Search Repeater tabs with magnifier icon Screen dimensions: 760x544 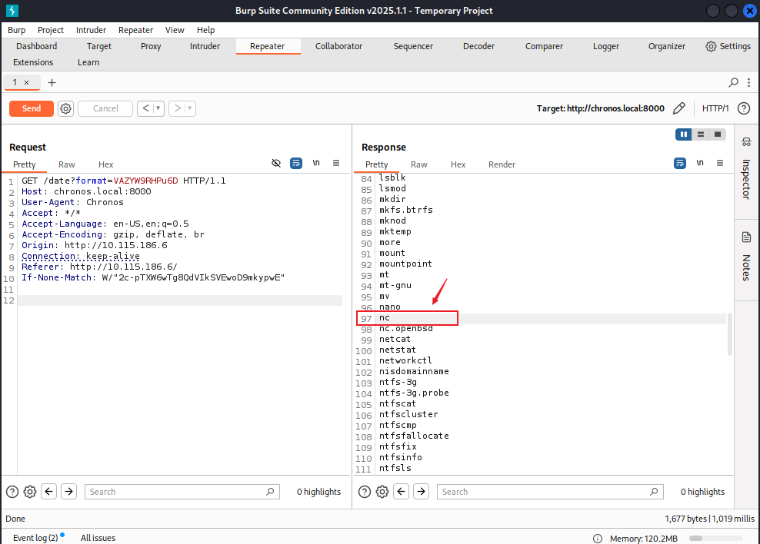(x=733, y=82)
